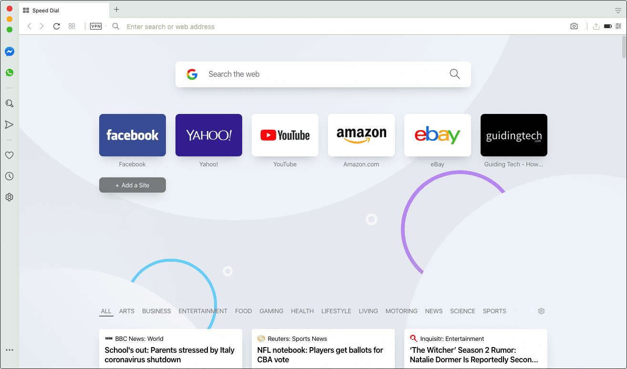Toggle the battery saver icon

pos(607,26)
